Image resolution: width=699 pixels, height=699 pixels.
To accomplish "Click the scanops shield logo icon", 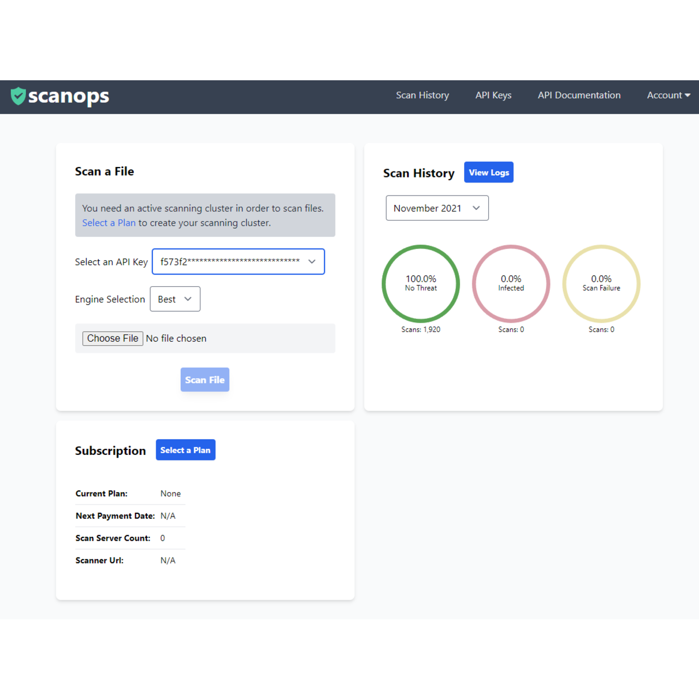I will pyautogui.click(x=18, y=96).
